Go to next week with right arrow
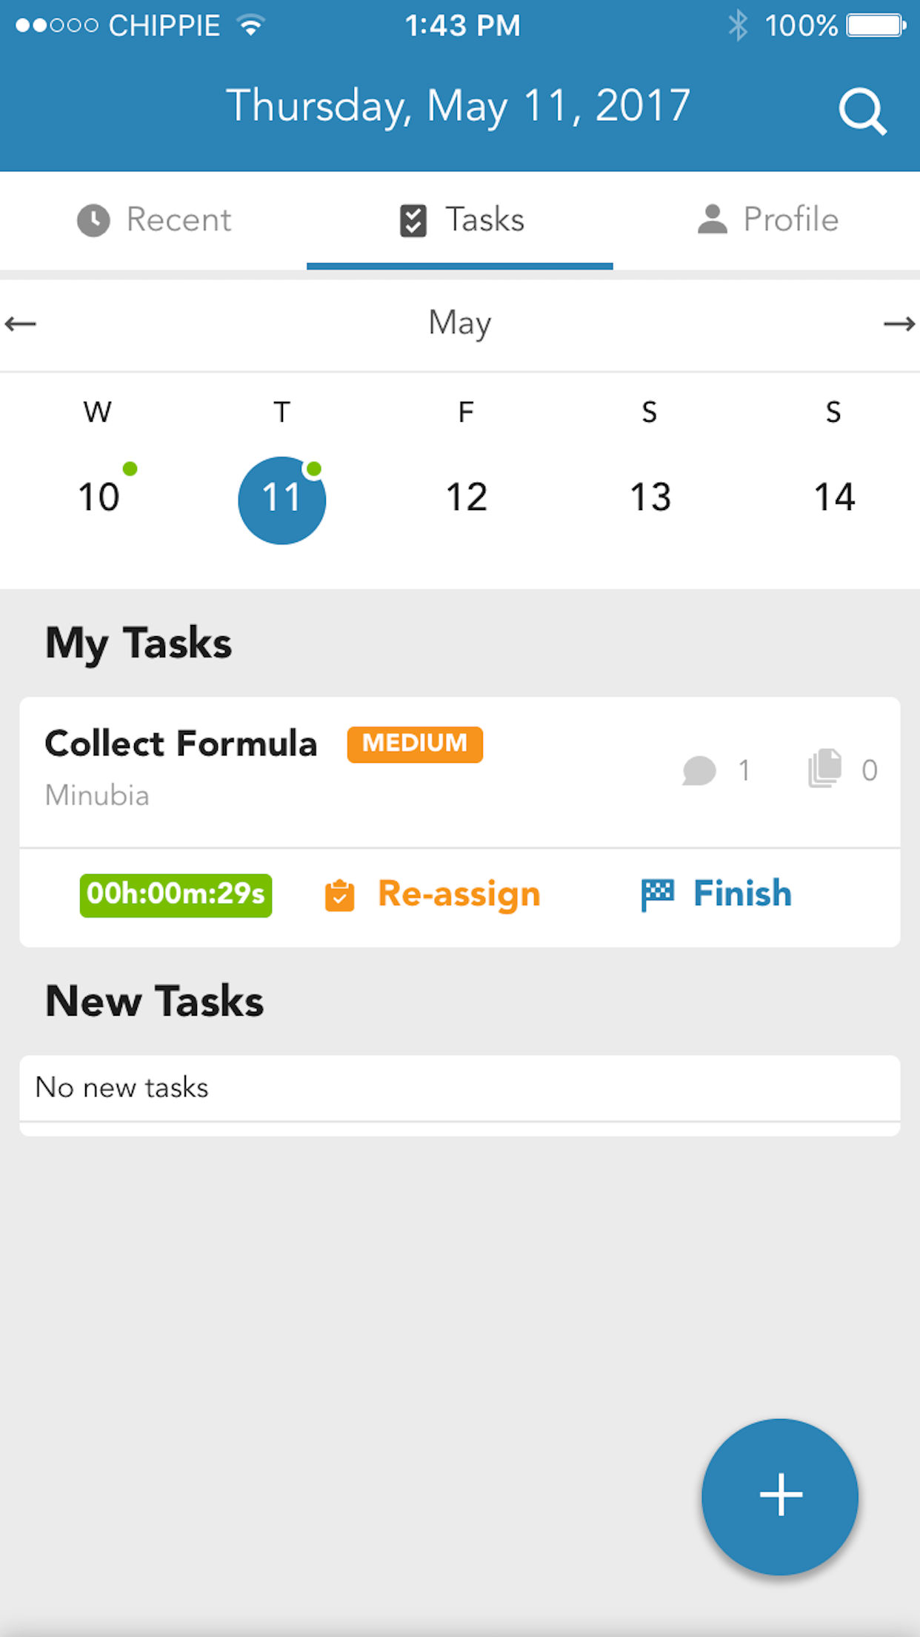The width and height of the screenshot is (920, 1637). click(899, 324)
